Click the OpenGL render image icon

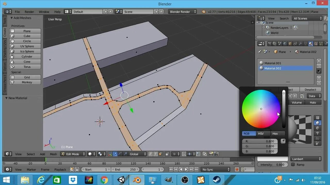pos(211,154)
